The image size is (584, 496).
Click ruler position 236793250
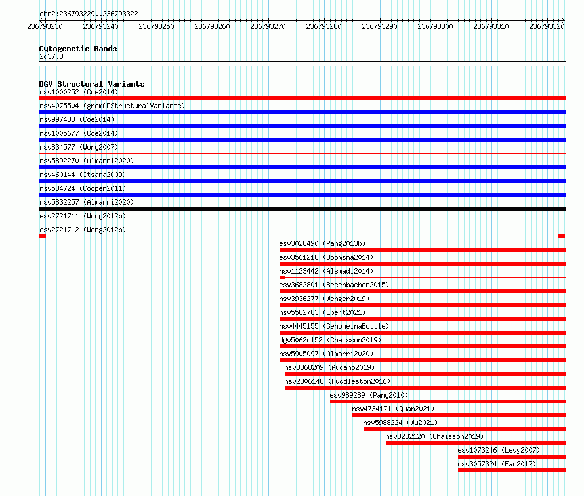[156, 26]
